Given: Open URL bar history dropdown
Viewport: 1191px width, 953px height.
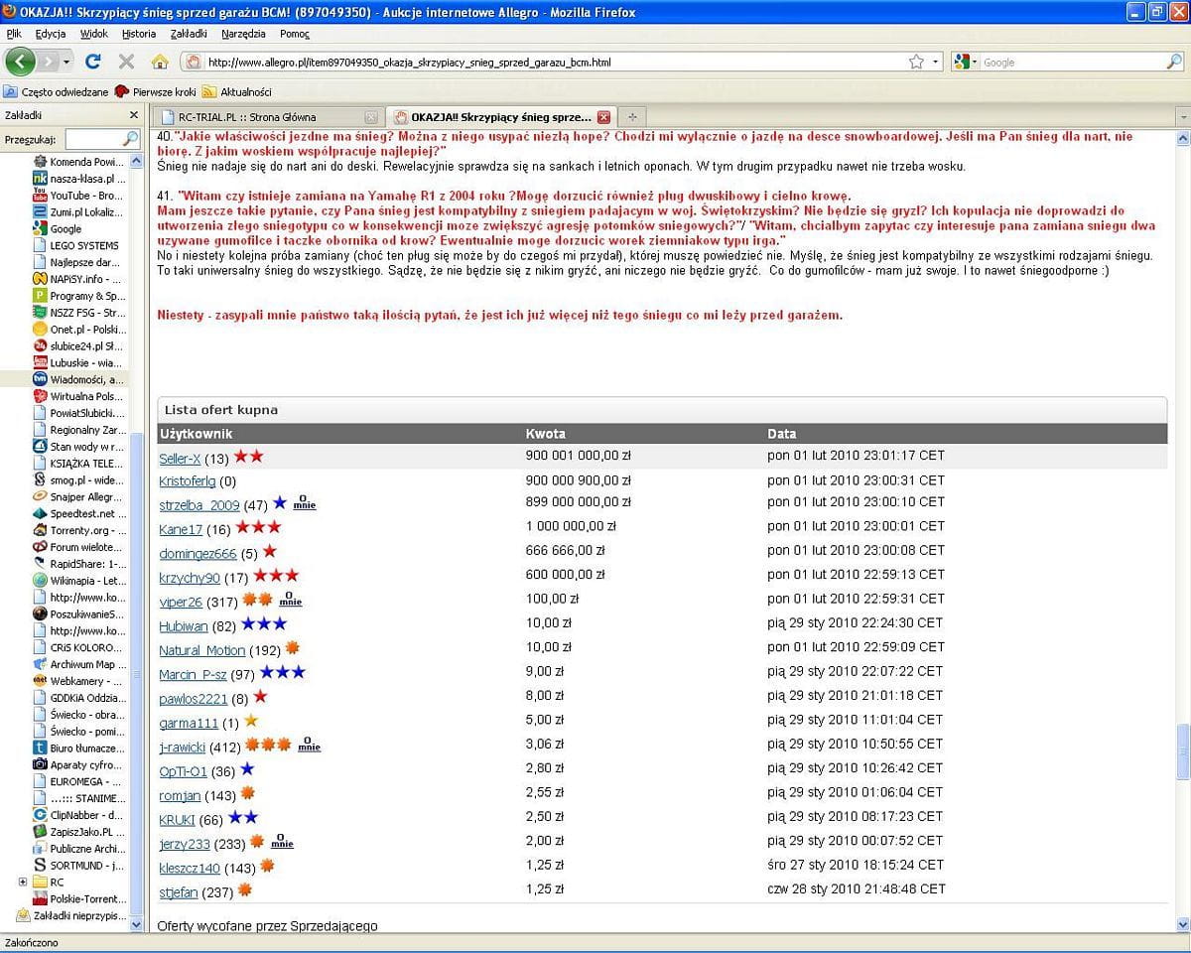Looking at the screenshot, I should pos(935,62).
